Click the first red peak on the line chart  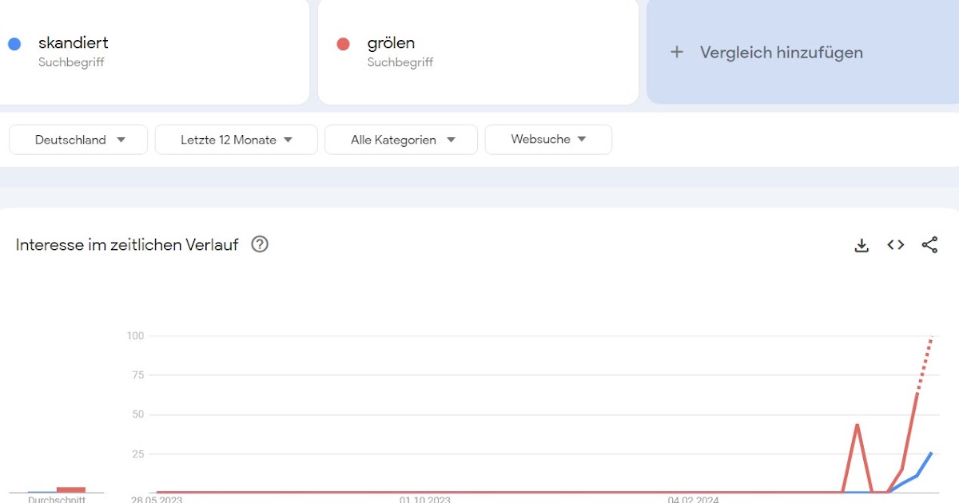[857, 425]
